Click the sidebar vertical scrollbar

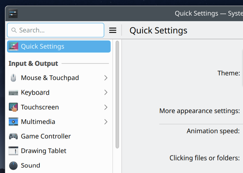tap(117, 94)
